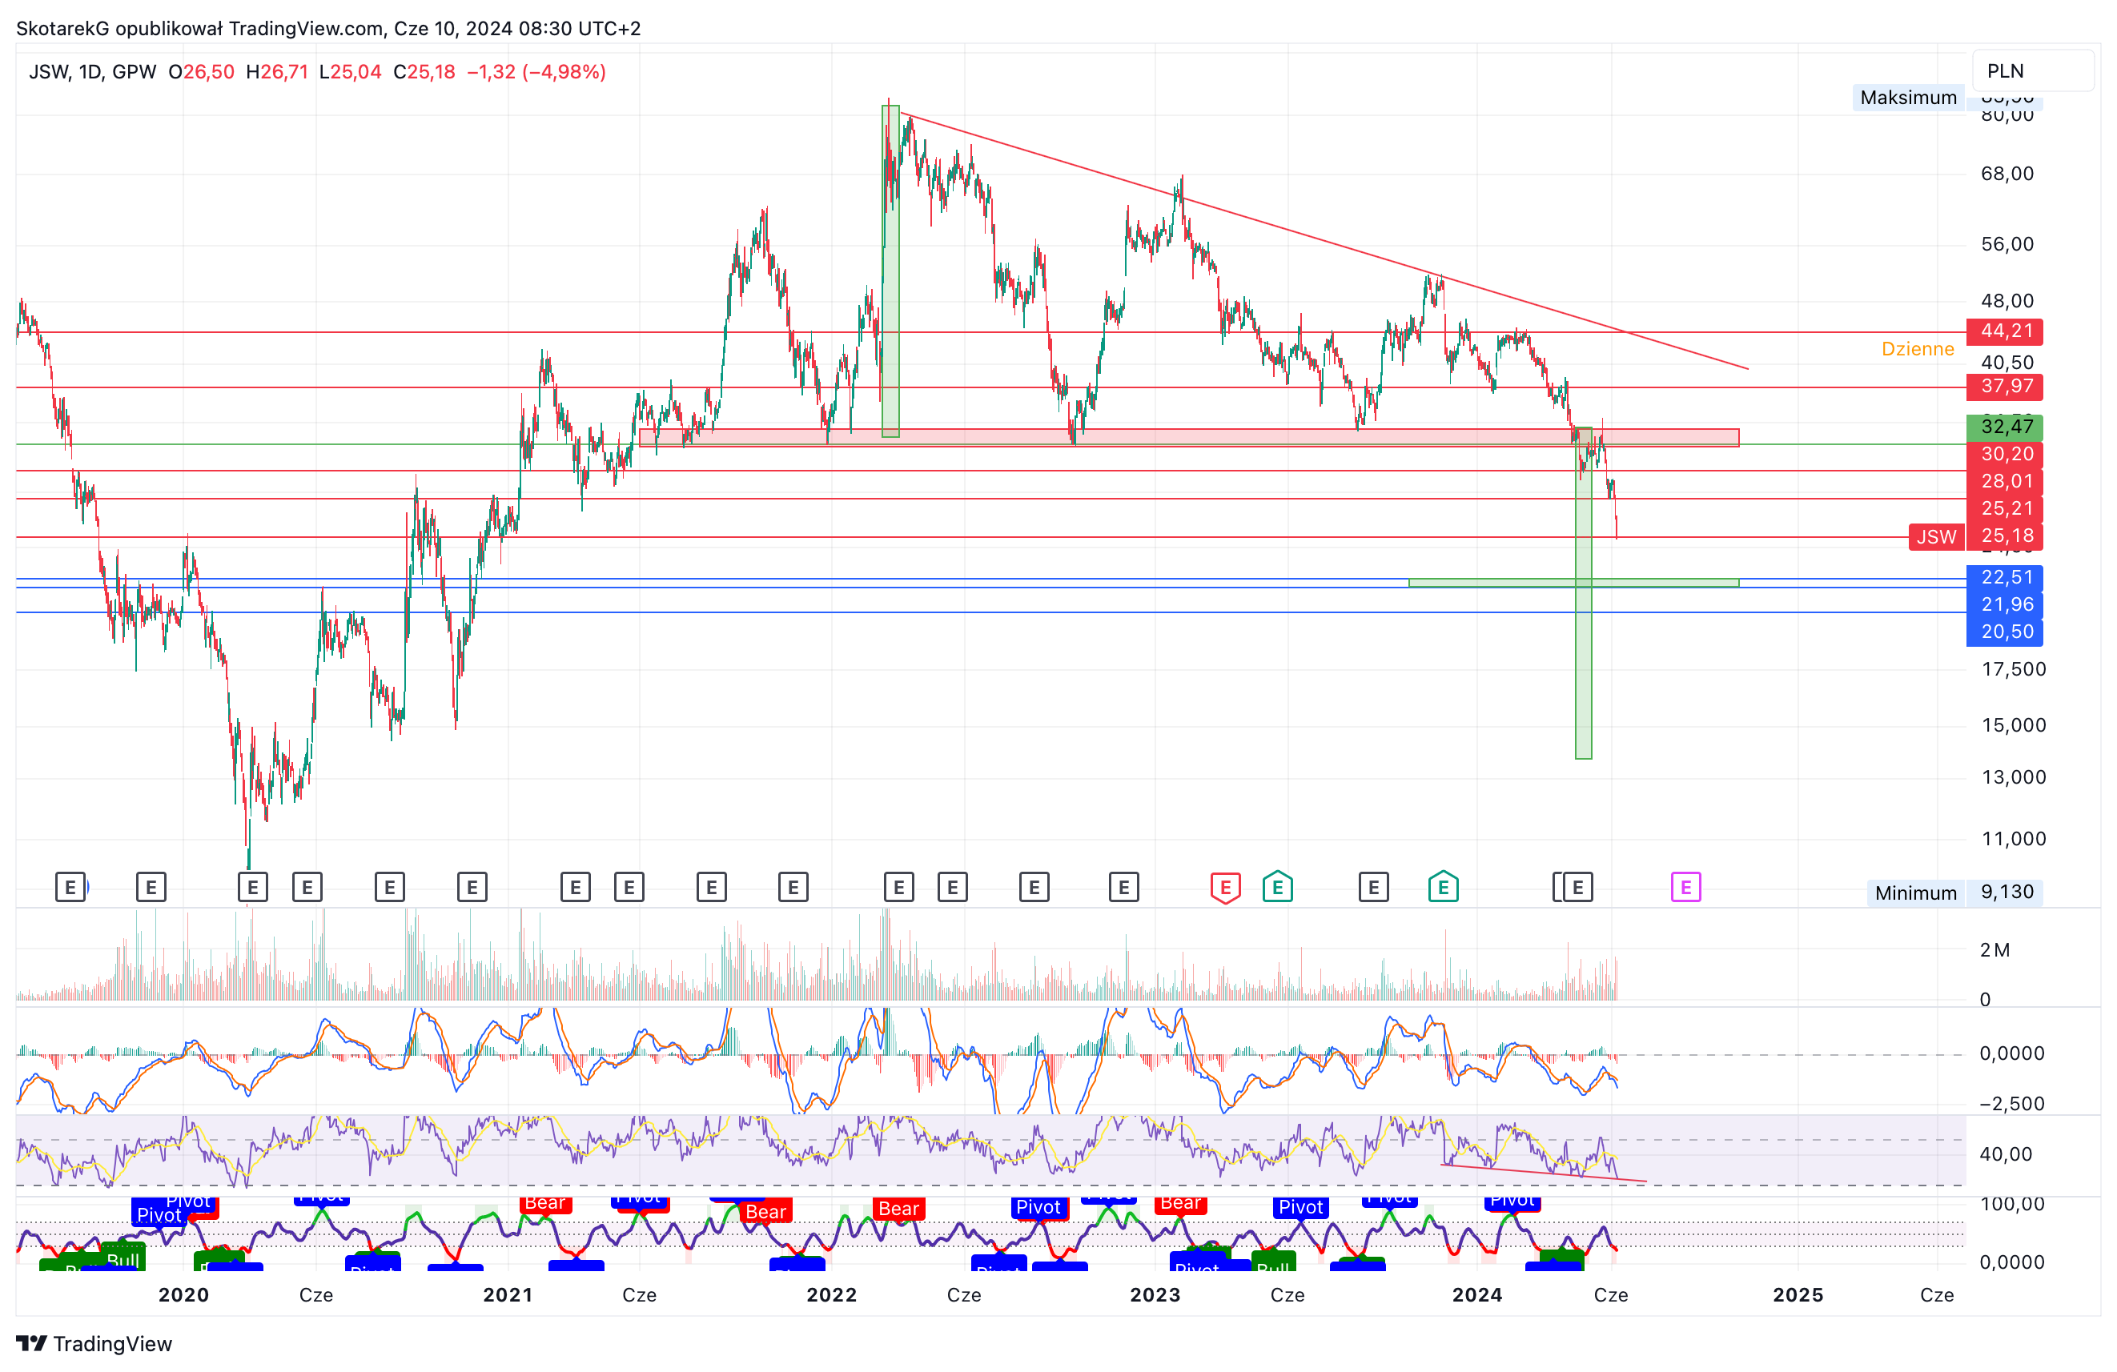2117x1372 pixels.
Task: Click the current price 25,18 label
Action: [2006, 536]
